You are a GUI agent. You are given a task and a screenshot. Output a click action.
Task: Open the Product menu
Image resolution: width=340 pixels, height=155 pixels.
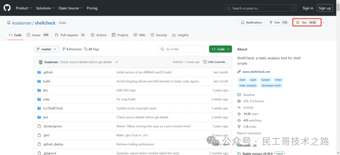24,8
